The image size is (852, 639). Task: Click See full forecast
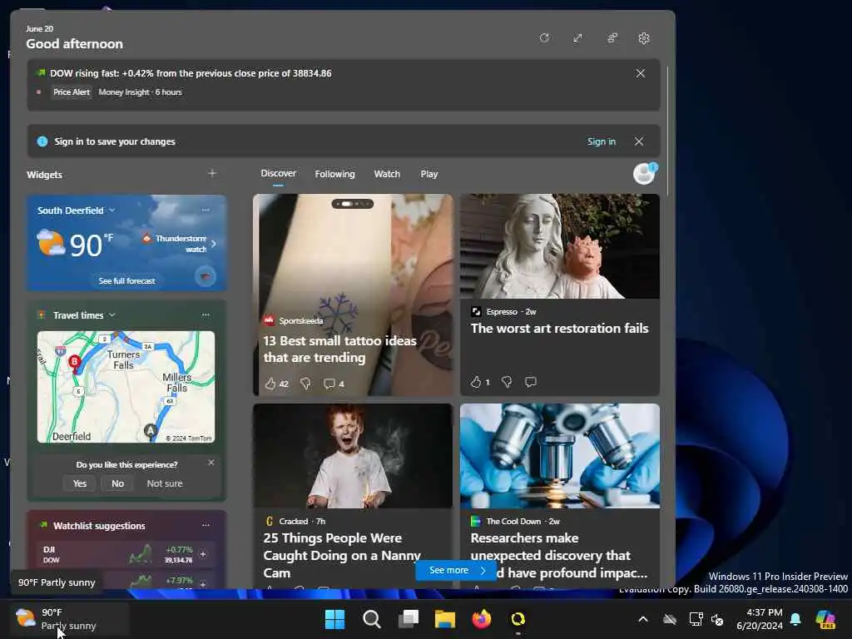click(126, 281)
